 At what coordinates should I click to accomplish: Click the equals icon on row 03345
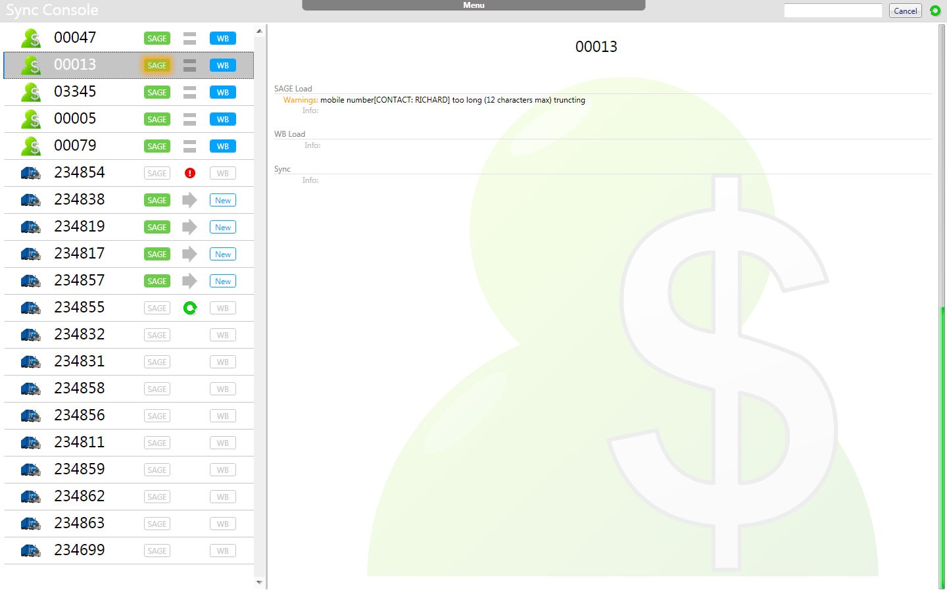189,93
